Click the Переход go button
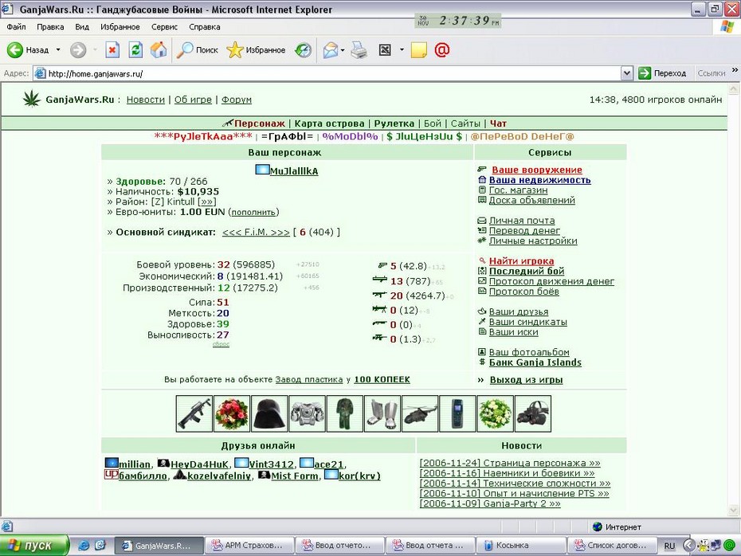The image size is (741, 556). pyautogui.click(x=662, y=73)
